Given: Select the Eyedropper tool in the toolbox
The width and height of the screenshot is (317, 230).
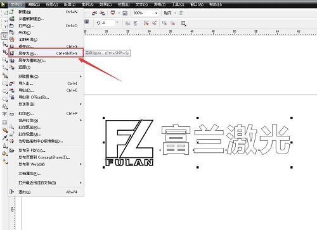Looking at the screenshot, I should [x=4, y=138].
